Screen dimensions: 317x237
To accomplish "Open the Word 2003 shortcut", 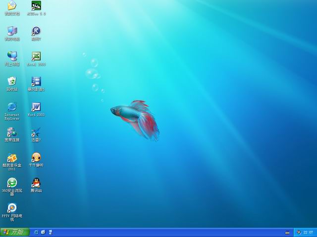I will tap(36, 107).
